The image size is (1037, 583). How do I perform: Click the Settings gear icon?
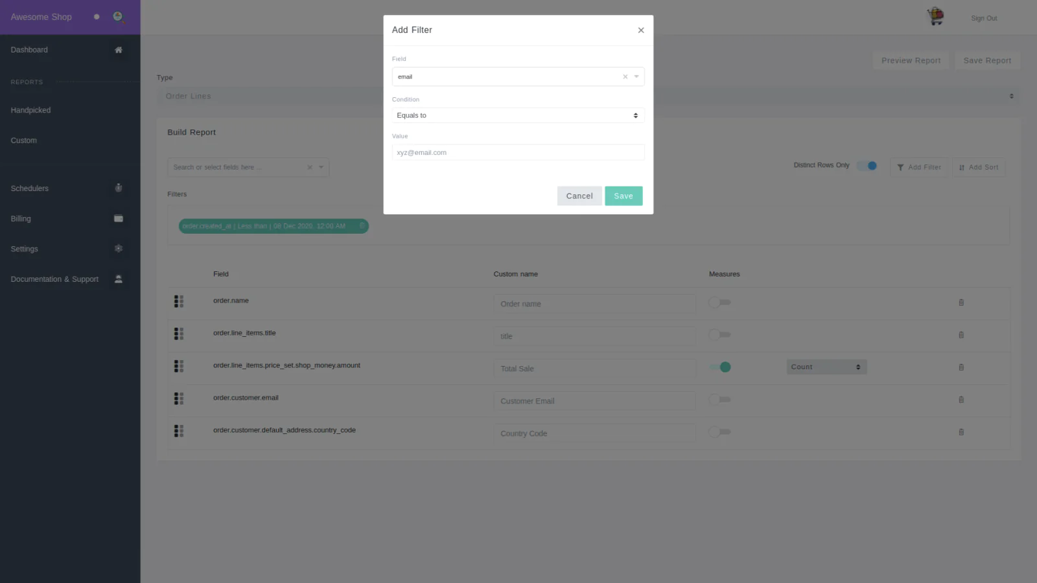[119, 249]
